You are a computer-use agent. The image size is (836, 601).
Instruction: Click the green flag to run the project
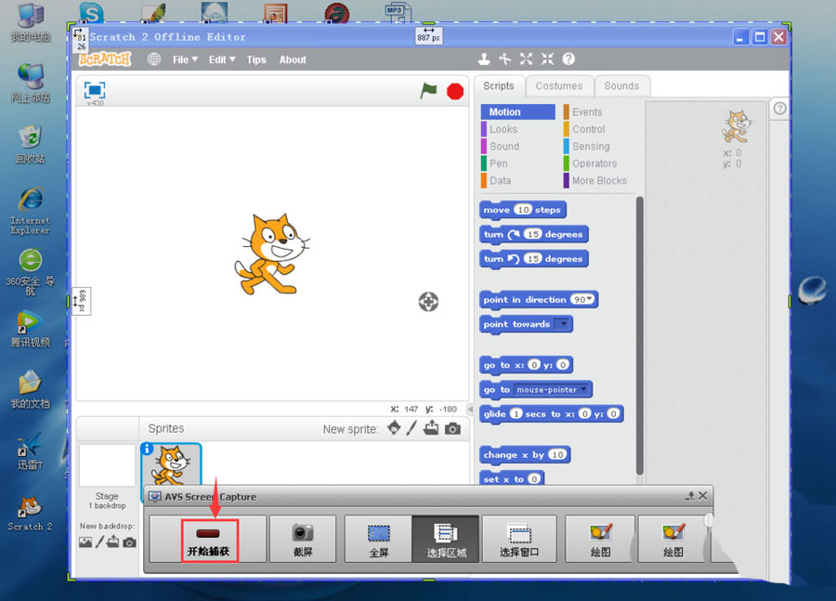point(428,91)
